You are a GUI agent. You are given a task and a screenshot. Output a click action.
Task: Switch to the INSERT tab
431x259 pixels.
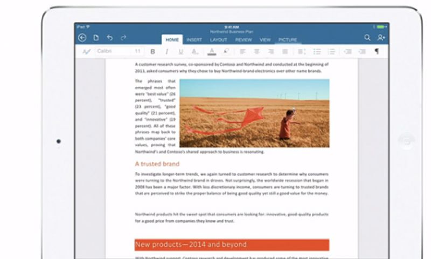194,40
